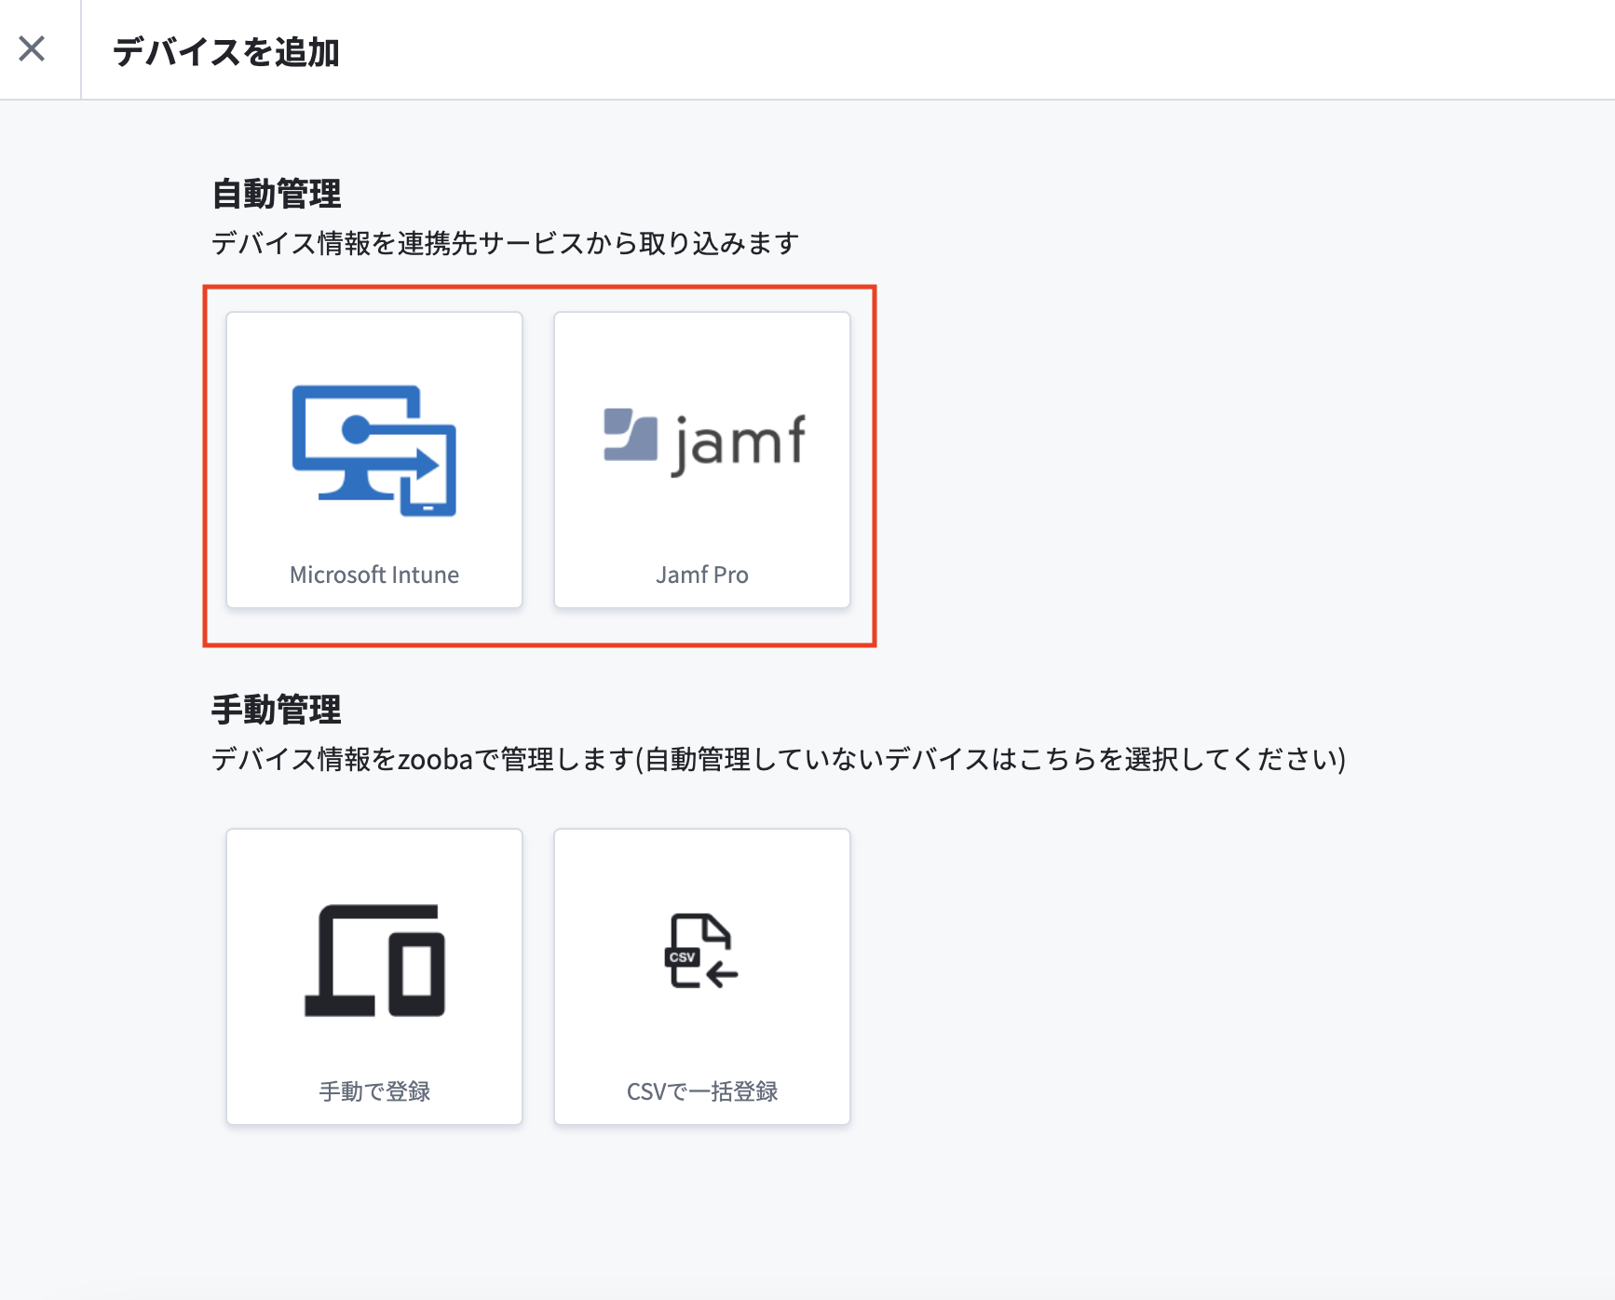
Task: Click the CSV file import icon
Action: point(702,951)
